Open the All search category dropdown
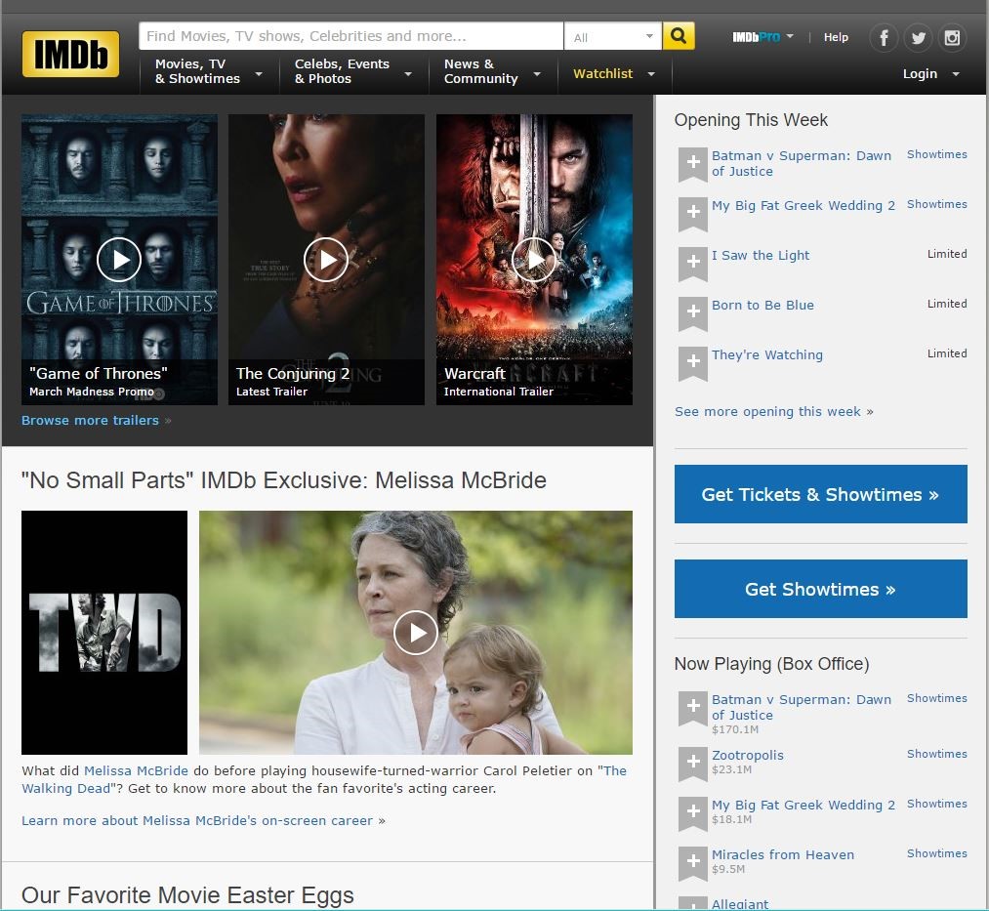This screenshot has width=989, height=911. tap(613, 36)
